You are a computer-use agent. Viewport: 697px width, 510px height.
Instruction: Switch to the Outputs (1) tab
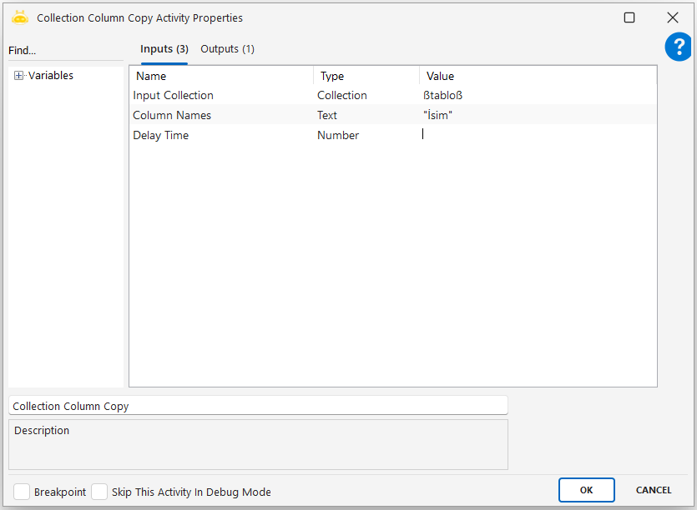227,49
